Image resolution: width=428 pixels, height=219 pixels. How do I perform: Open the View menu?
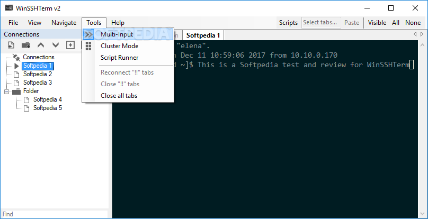point(34,23)
